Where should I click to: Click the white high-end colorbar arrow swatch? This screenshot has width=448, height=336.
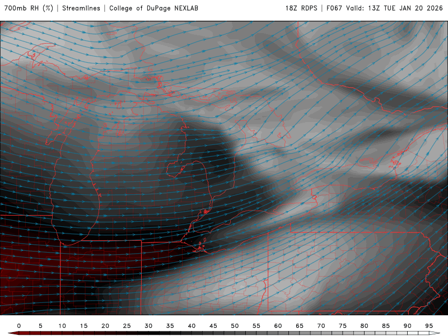point(435,333)
